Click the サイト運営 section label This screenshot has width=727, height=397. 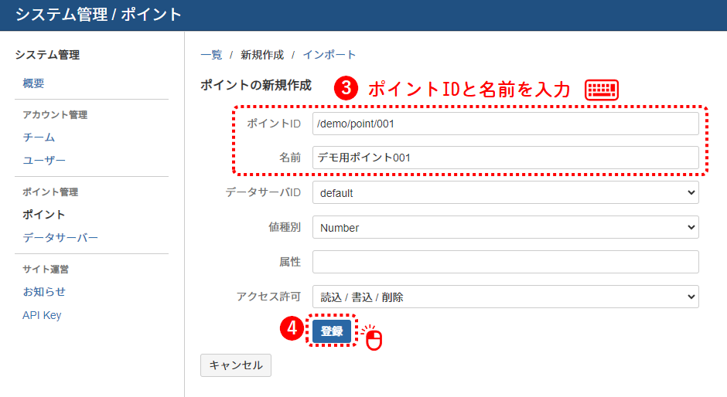pyautogui.click(x=46, y=269)
